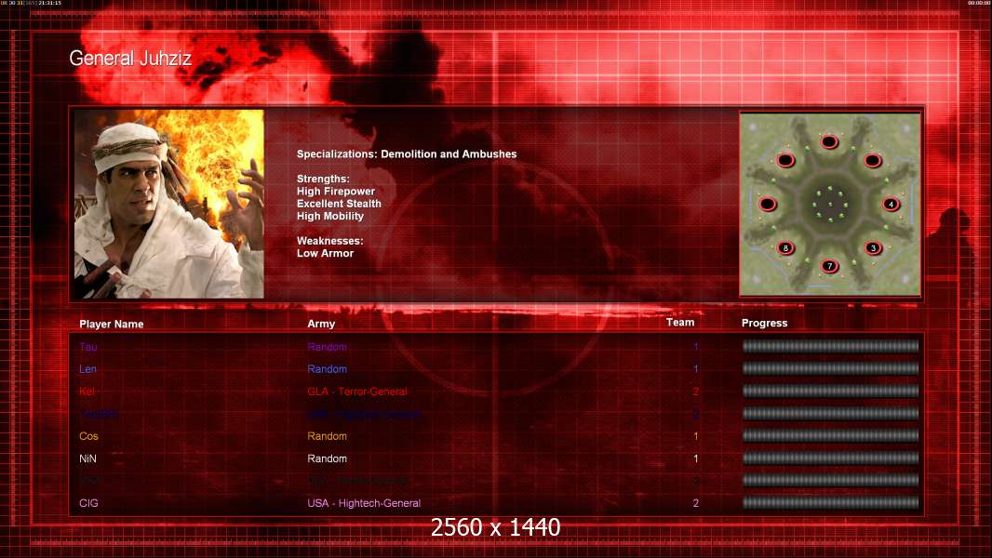Click the loading progress bar for NiN

(830, 458)
